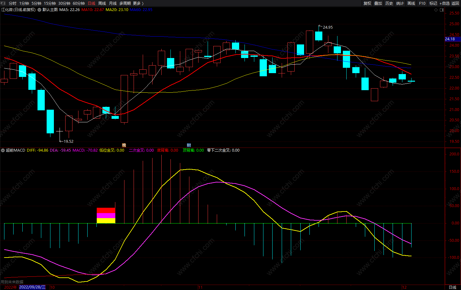The image size is (461, 290).
Task: Click the 零下二次金叉: 0.00 label
Action: click(223, 150)
